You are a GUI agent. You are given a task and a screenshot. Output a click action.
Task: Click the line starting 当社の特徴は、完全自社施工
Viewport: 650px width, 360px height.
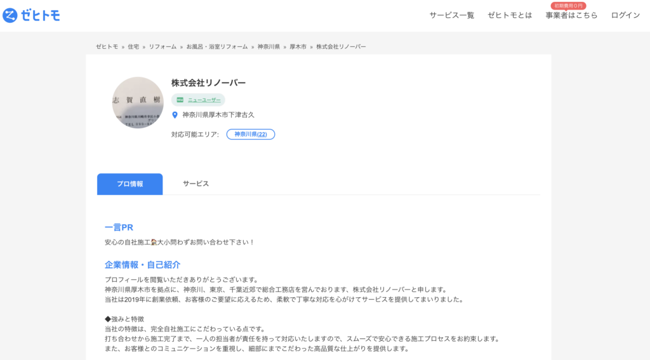[185, 329]
